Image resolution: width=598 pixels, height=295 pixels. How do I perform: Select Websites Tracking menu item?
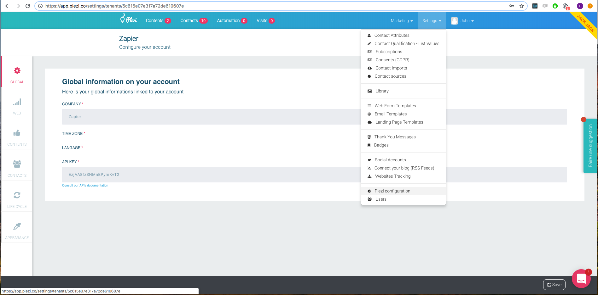tap(404, 176)
